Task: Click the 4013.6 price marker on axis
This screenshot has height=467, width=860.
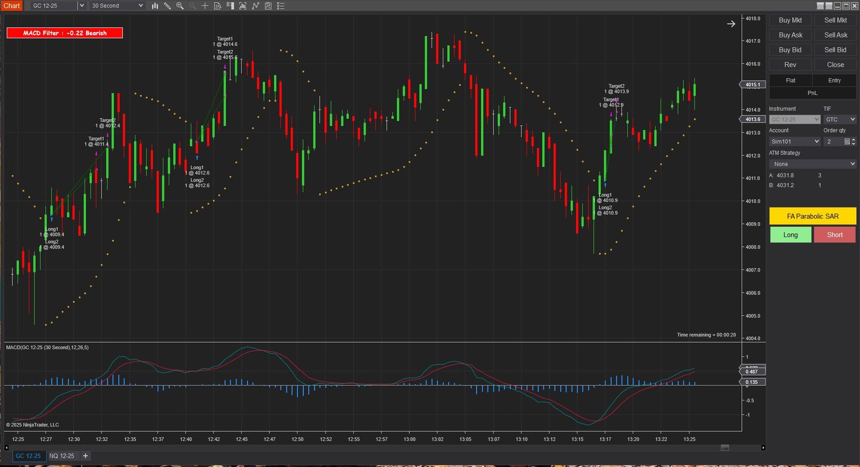Action: 753,119
